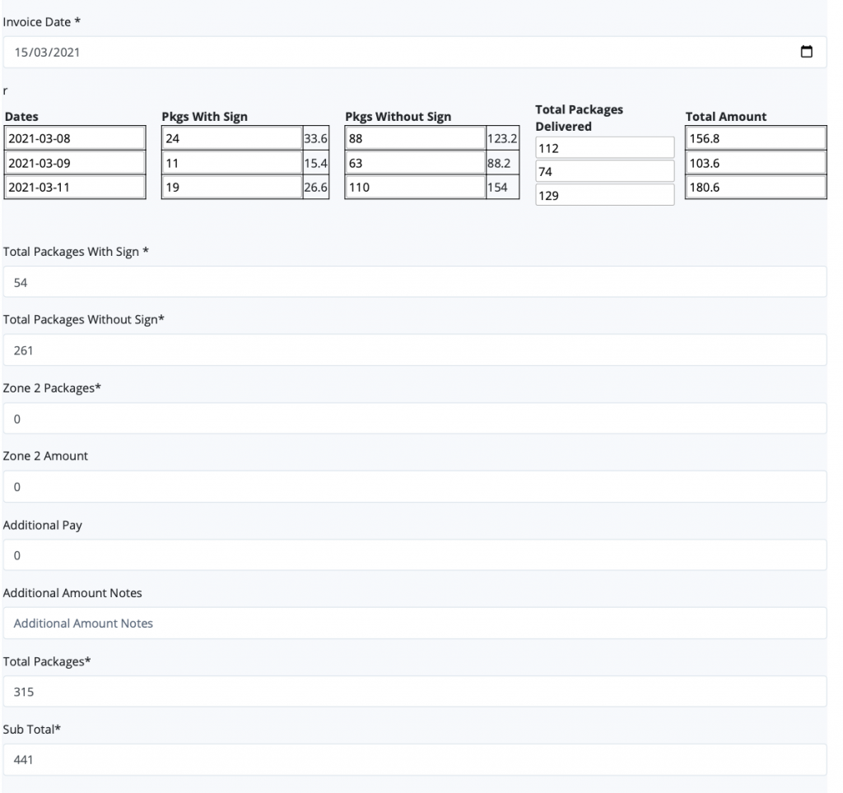
Task: Click Total Amount field 103.6
Action: tap(756, 163)
